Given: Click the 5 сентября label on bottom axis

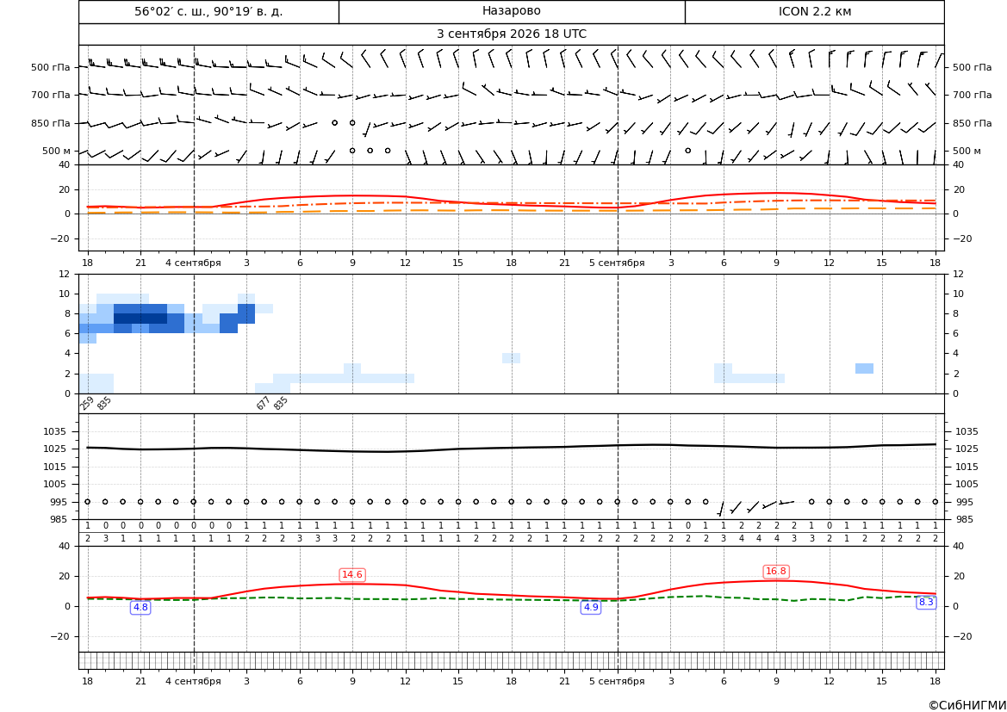Looking at the screenshot, I should coord(617,681).
